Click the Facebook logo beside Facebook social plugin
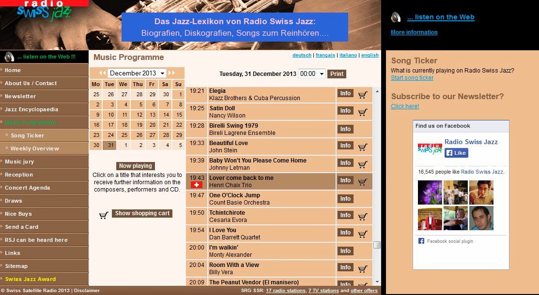This screenshot has width=539, height=295. 421,241
